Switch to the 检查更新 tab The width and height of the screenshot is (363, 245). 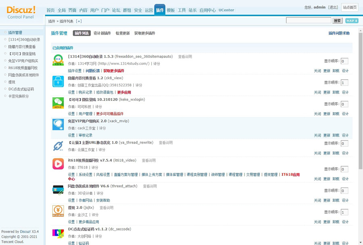tap(123, 33)
